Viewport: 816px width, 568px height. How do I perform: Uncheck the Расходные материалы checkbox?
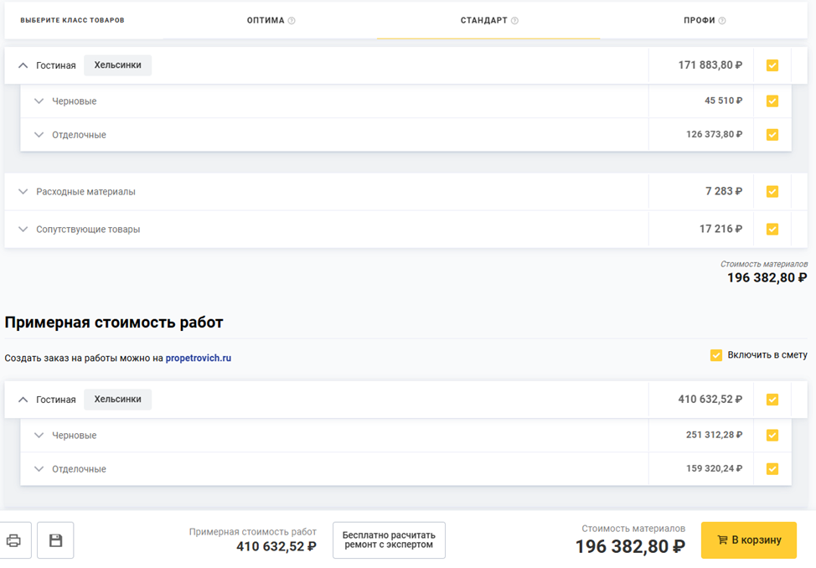point(772,192)
